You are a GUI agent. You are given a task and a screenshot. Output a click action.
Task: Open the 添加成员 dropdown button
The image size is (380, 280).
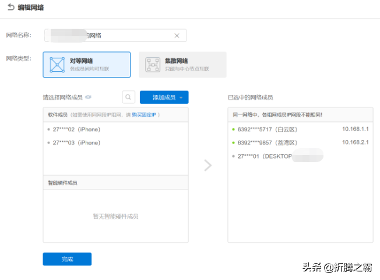[164, 97]
